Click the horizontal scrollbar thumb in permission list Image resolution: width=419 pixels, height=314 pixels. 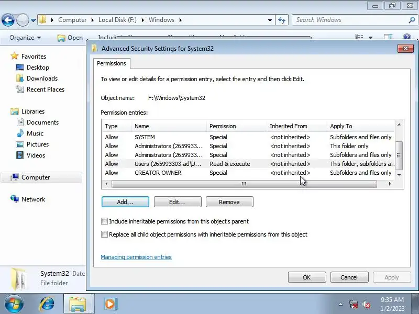244,184
